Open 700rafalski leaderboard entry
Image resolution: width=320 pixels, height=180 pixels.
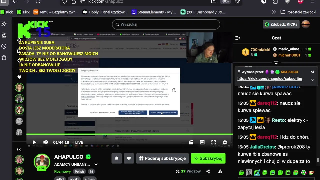pyautogui.click(x=256, y=52)
